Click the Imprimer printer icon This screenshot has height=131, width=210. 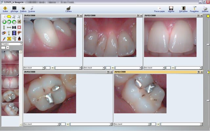tap(205, 8)
